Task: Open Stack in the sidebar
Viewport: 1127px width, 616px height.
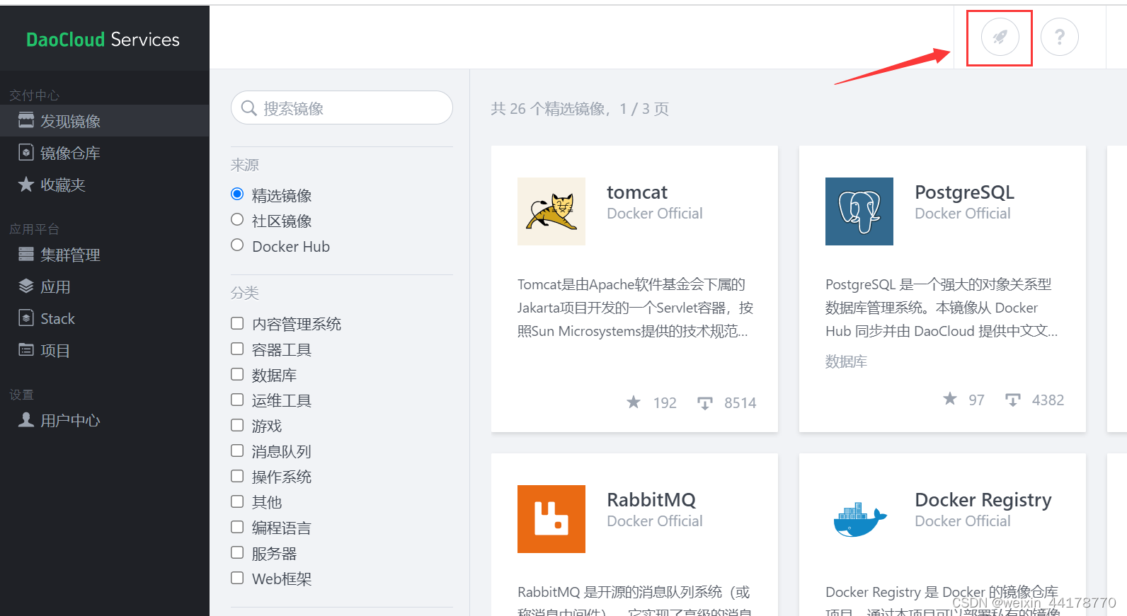Action: pyautogui.click(x=105, y=318)
